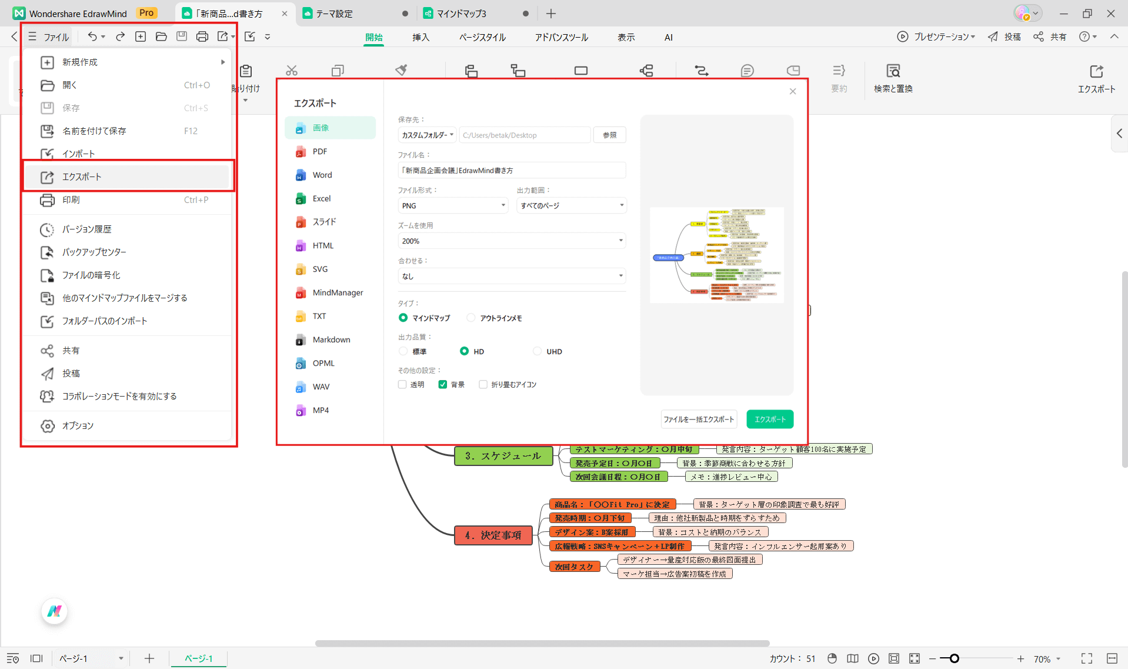Select PDF export format

pos(319,151)
